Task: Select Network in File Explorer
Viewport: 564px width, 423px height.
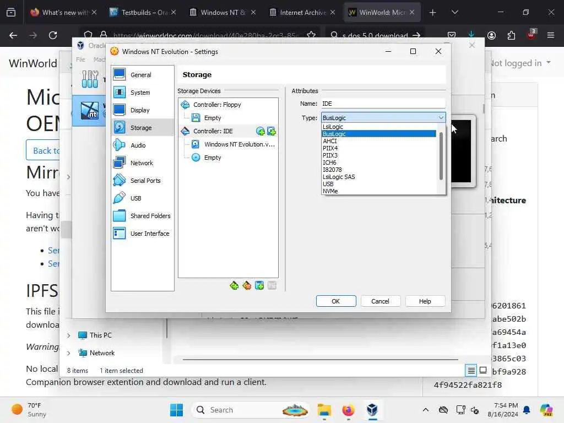Action: tap(97, 353)
